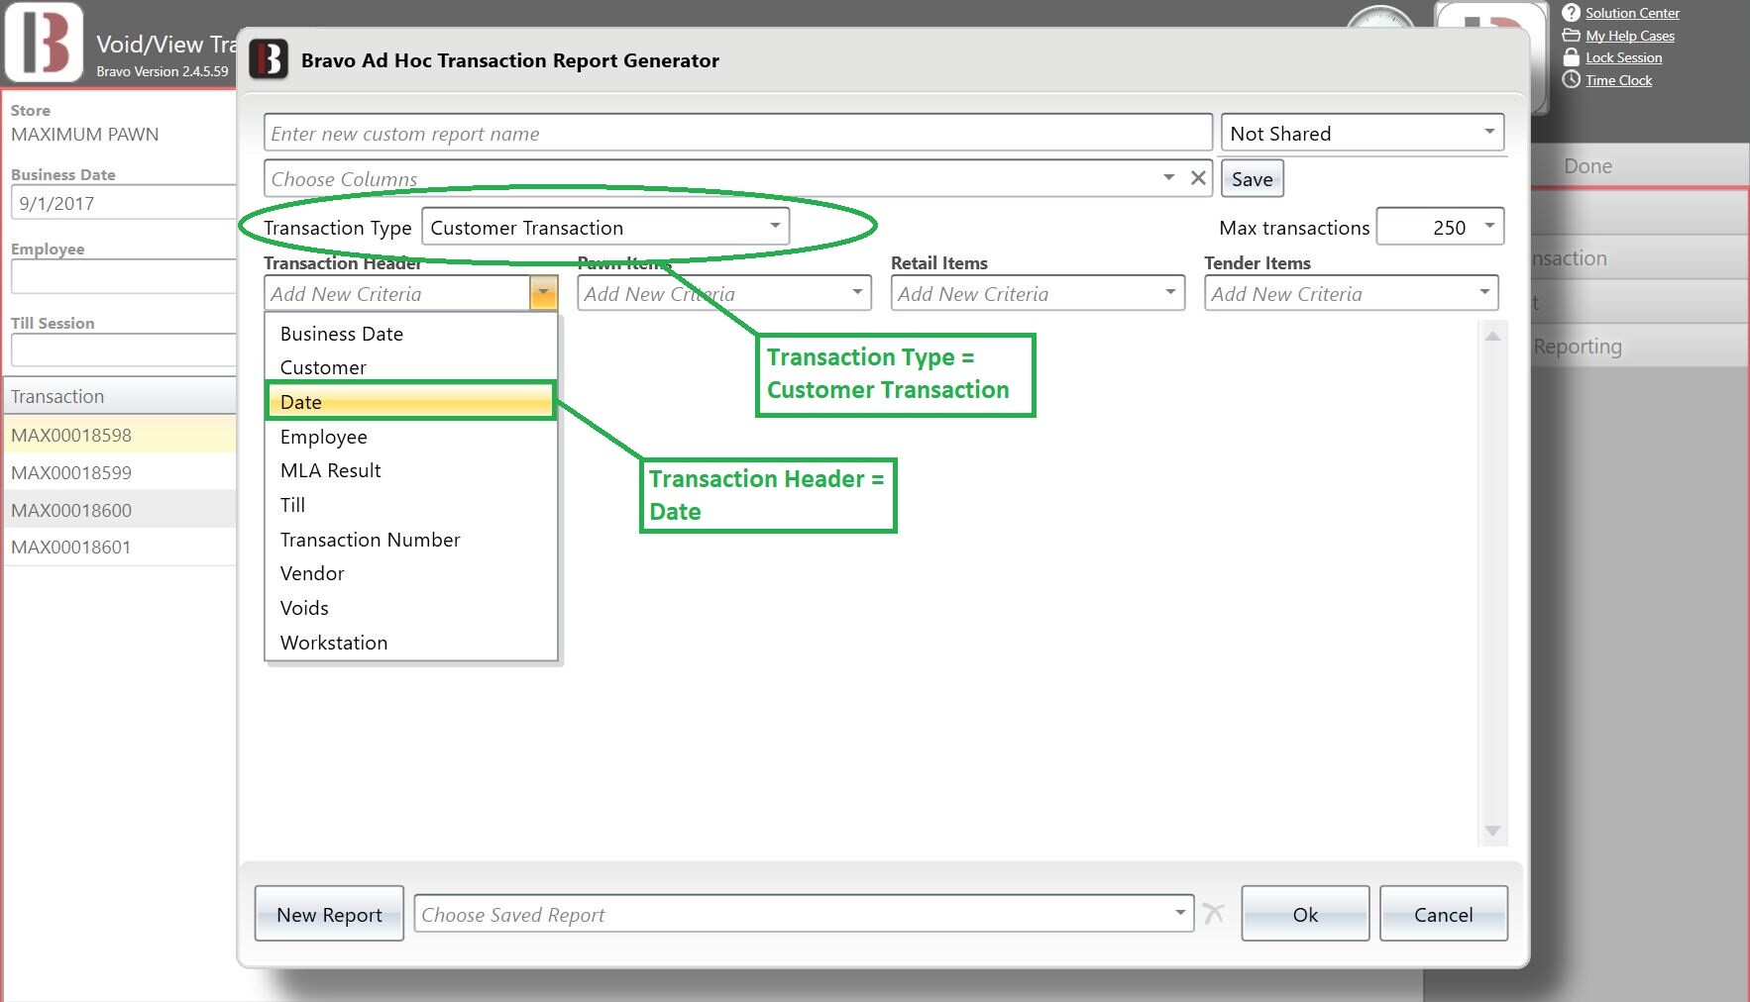Open the Tender Items criteria dropdown
Screen dimensions: 1750x1002
1351,293
